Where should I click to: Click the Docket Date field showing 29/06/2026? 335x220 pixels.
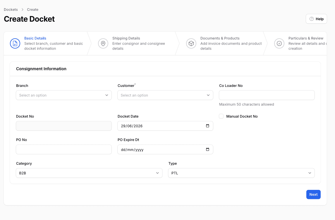165,126
